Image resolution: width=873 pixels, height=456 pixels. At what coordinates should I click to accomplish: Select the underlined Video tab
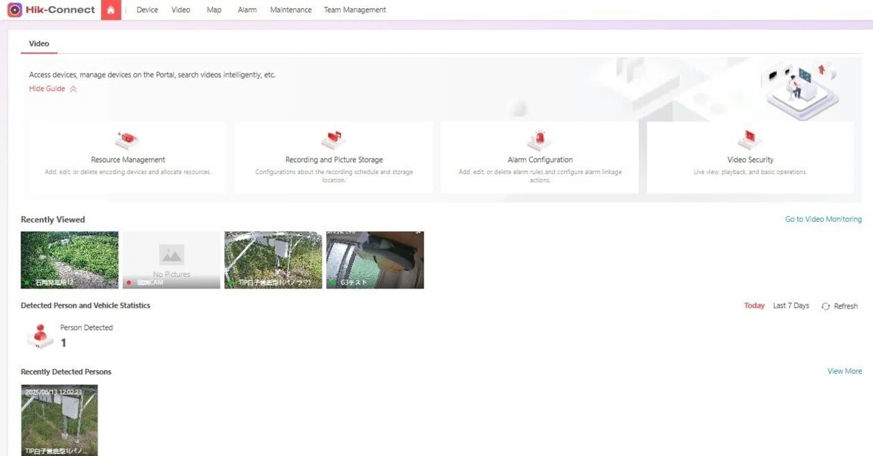[x=39, y=44]
